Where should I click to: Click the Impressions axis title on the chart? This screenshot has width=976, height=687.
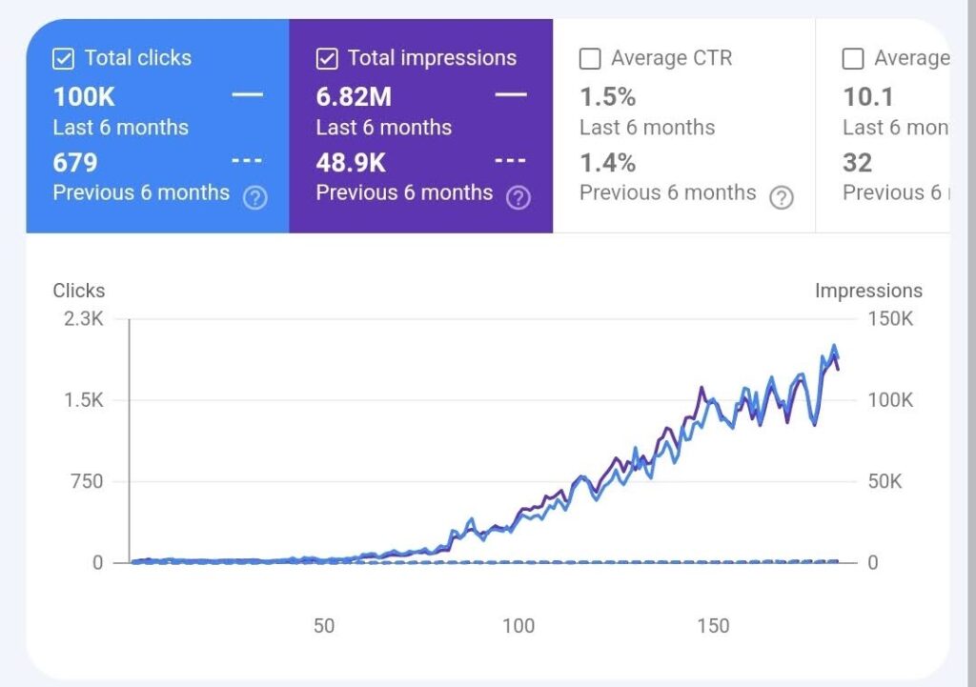868,291
